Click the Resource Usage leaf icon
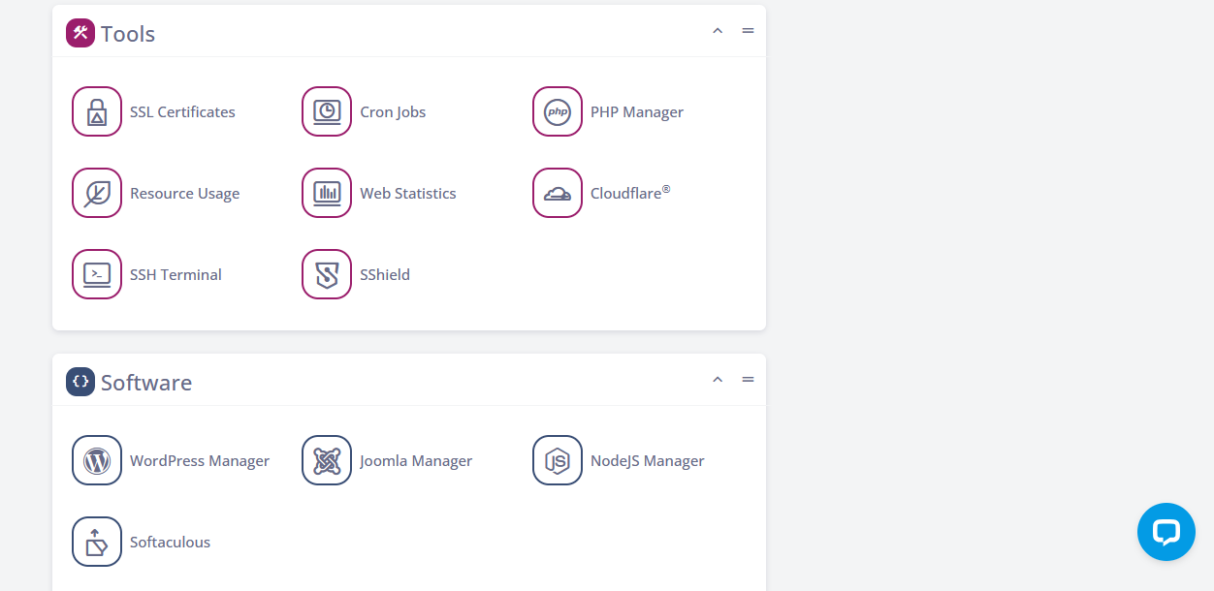1214x591 pixels. pos(97,193)
